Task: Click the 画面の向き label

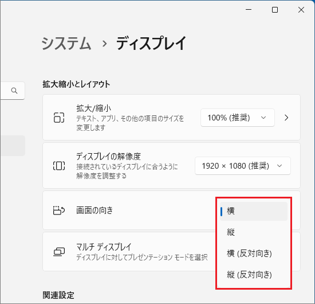Action: [94, 211]
